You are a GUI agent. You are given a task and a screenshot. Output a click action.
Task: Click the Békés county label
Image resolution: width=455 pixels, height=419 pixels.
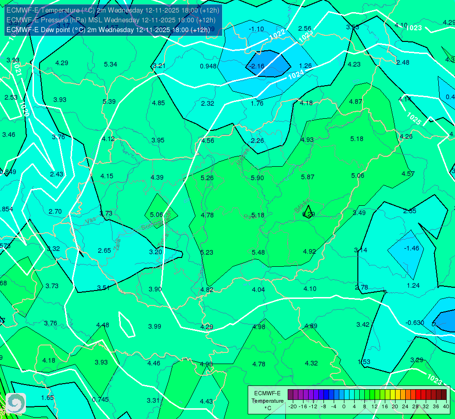(x=302, y=206)
